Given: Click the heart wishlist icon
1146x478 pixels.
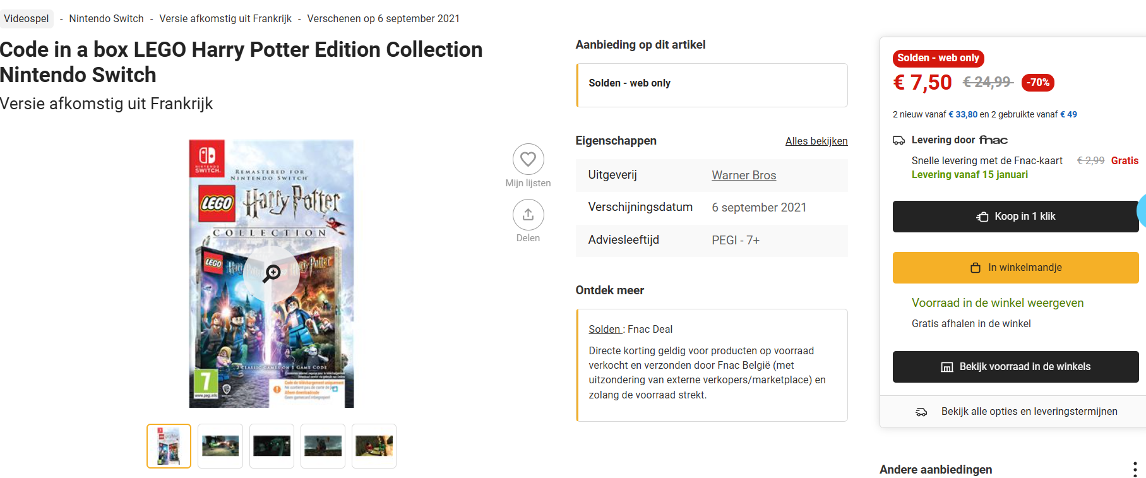Looking at the screenshot, I should tap(528, 159).
